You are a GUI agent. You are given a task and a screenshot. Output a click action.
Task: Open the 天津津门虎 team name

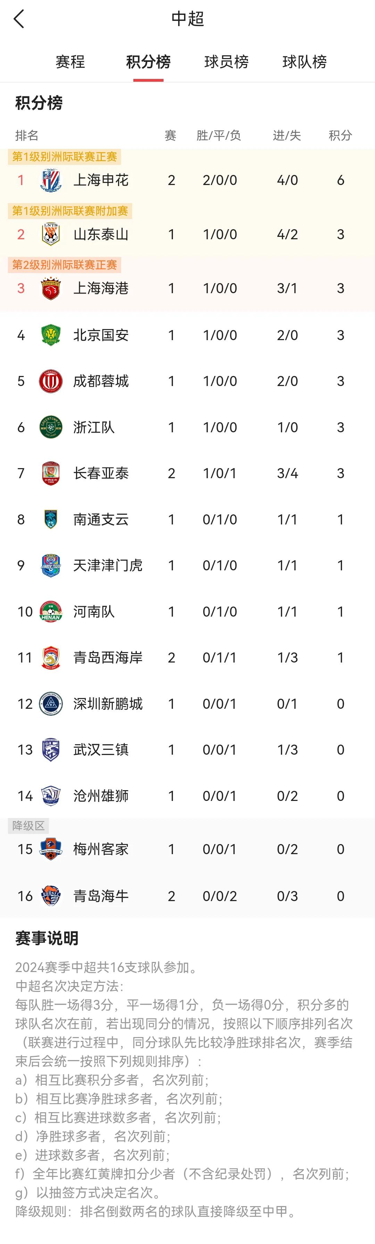[x=108, y=565]
